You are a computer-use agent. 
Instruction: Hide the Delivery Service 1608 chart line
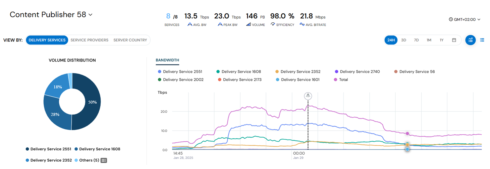238,71
